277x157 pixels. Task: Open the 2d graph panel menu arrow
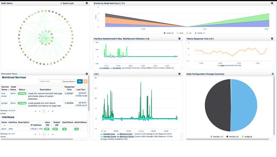(179, 74)
